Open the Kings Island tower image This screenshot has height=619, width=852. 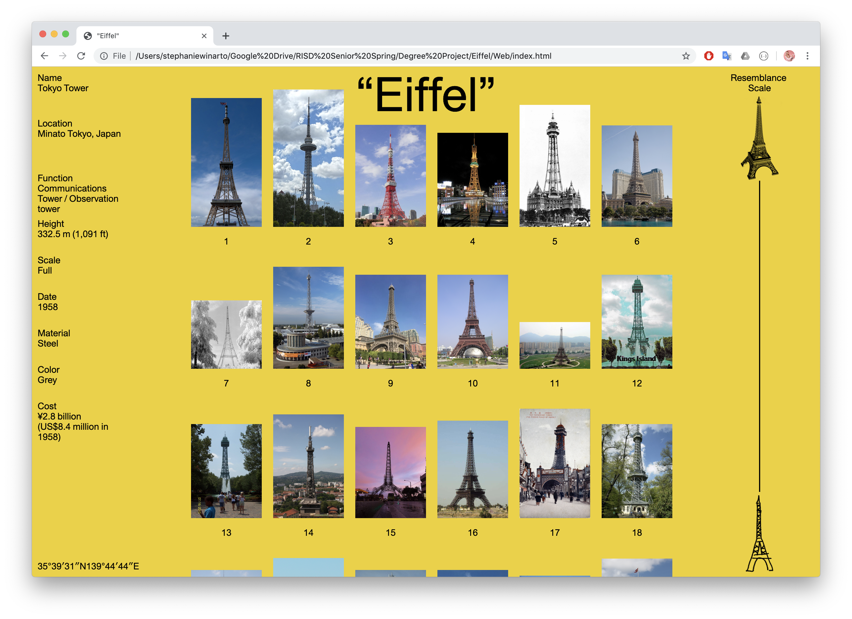[636, 321]
